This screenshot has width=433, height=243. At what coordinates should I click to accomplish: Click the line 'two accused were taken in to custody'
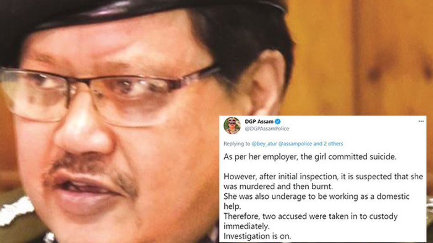311,221
